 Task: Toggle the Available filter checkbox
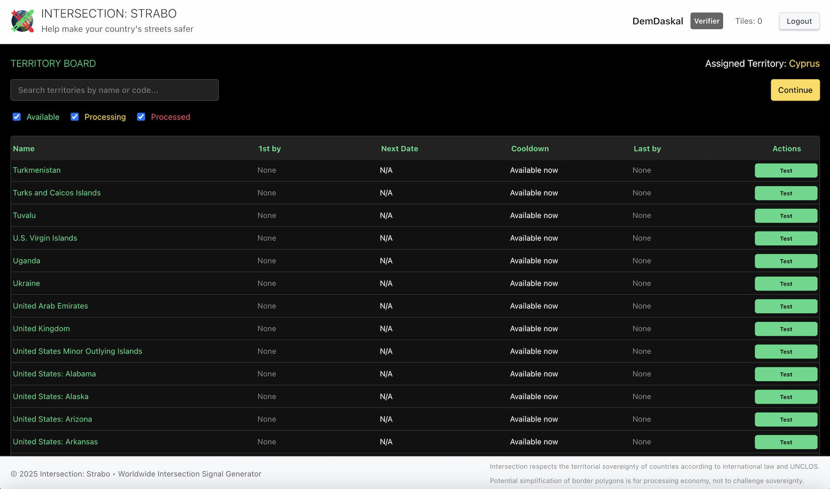tap(17, 117)
